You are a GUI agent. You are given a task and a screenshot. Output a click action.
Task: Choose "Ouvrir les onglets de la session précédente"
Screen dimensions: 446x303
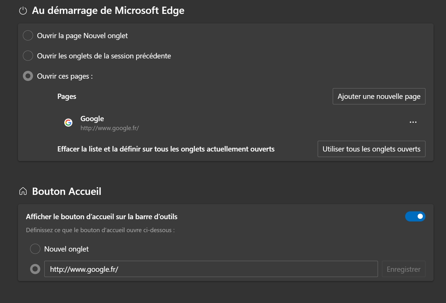(28, 56)
